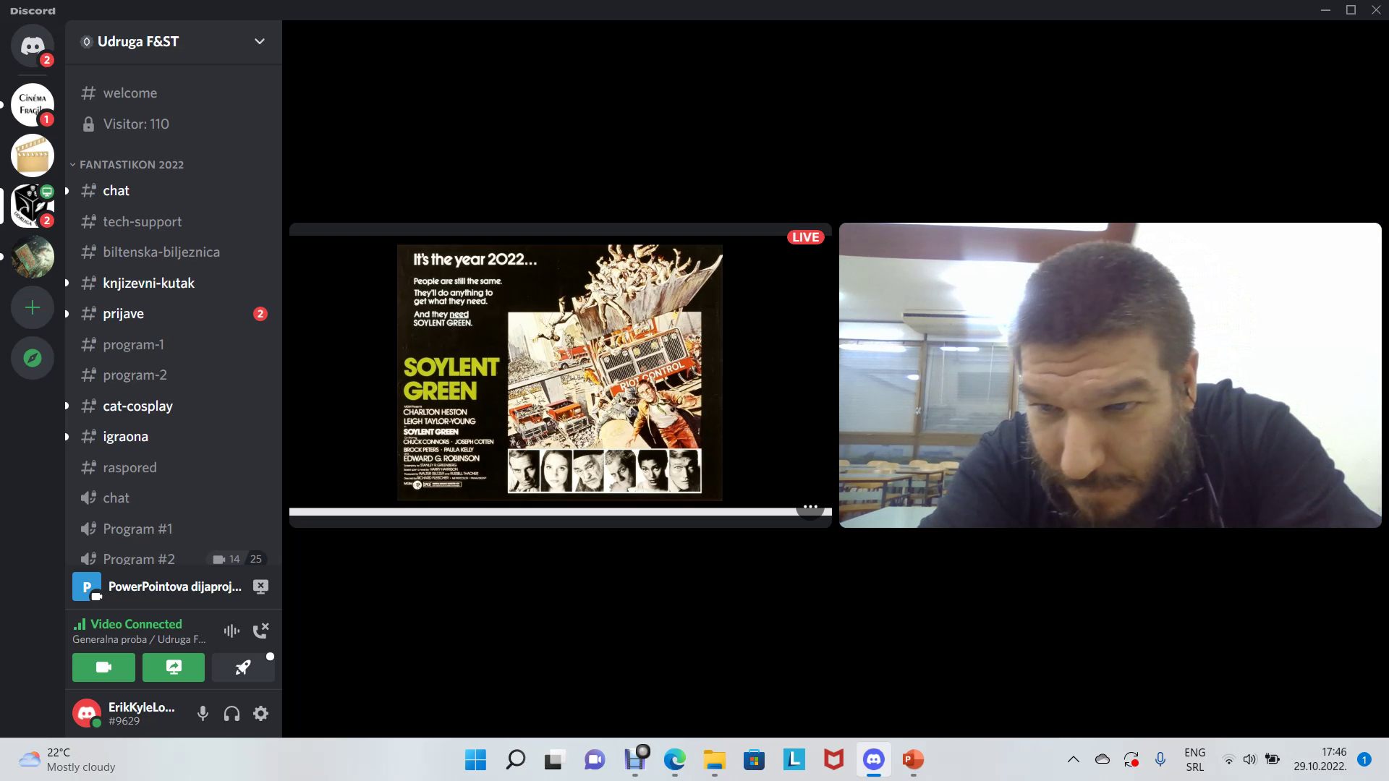This screenshot has height=781, width=1389.
Task: Mute the microphone
Action: coord(203,714)
